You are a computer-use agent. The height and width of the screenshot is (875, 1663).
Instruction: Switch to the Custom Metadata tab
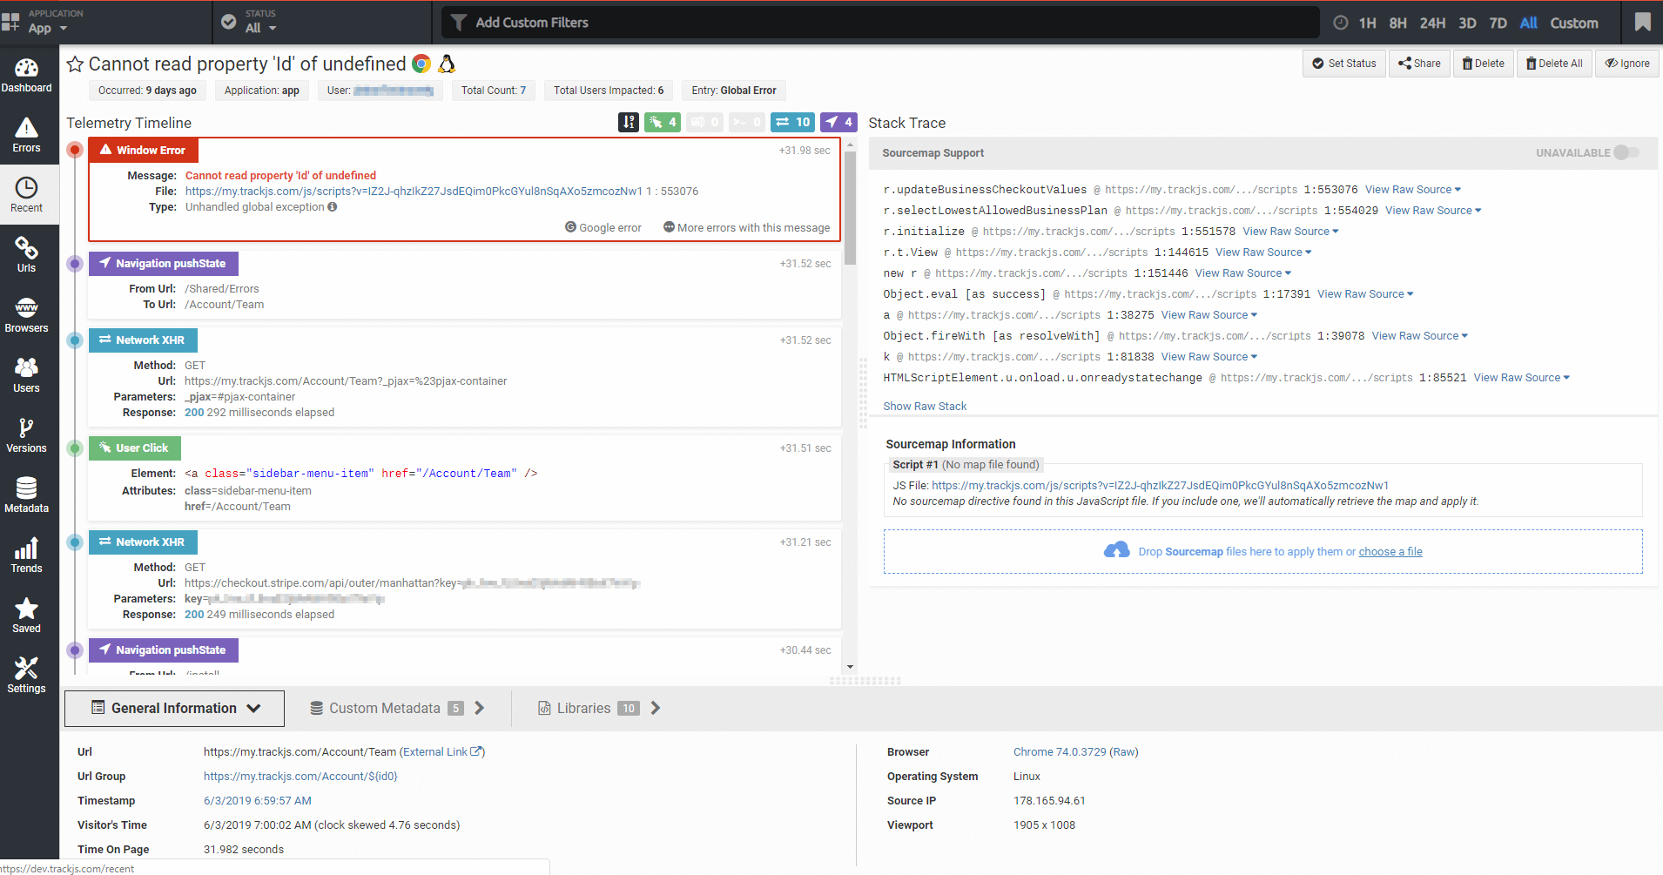click(x=397, y=709)
